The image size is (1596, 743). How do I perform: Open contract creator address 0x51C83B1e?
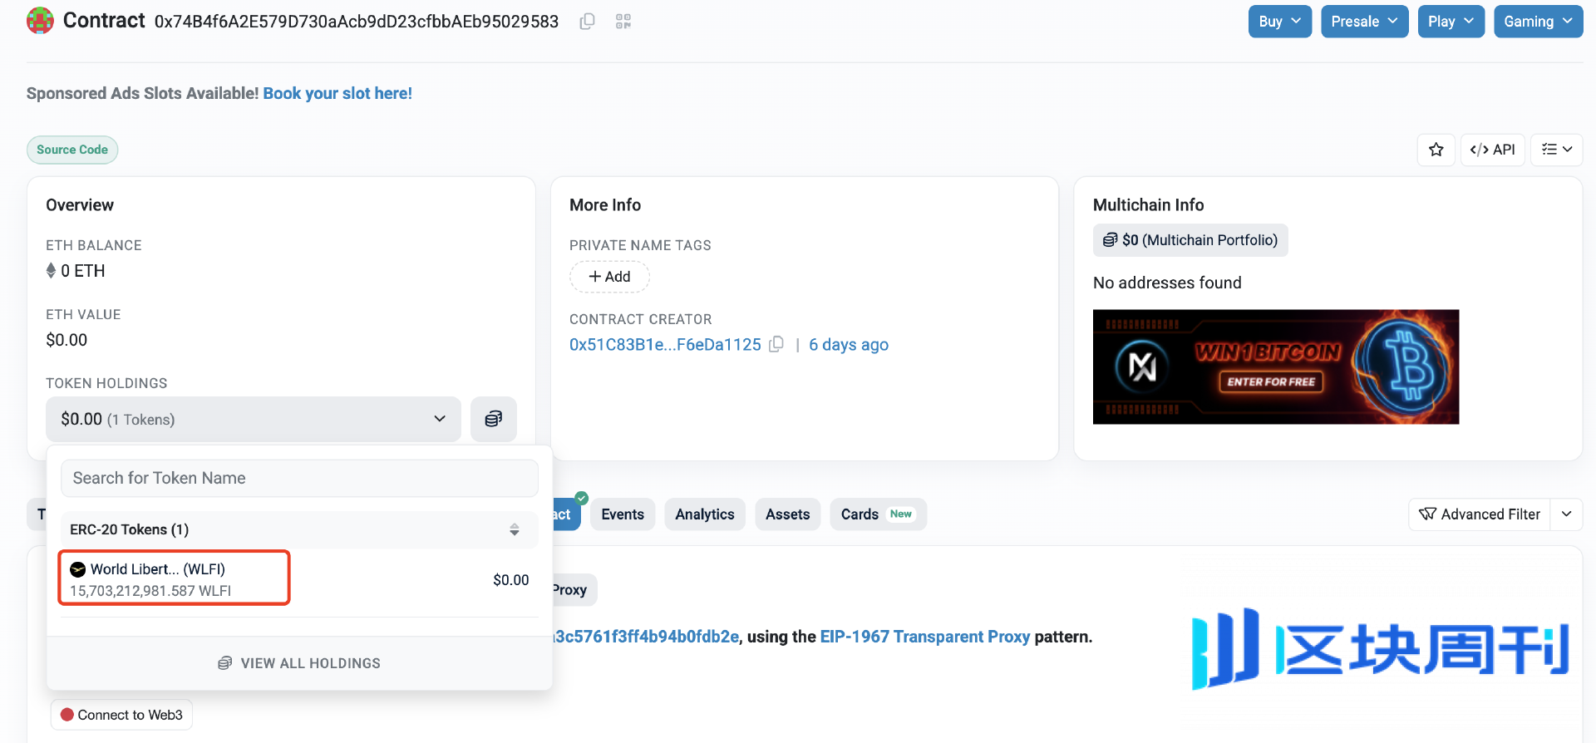(665, 344)
